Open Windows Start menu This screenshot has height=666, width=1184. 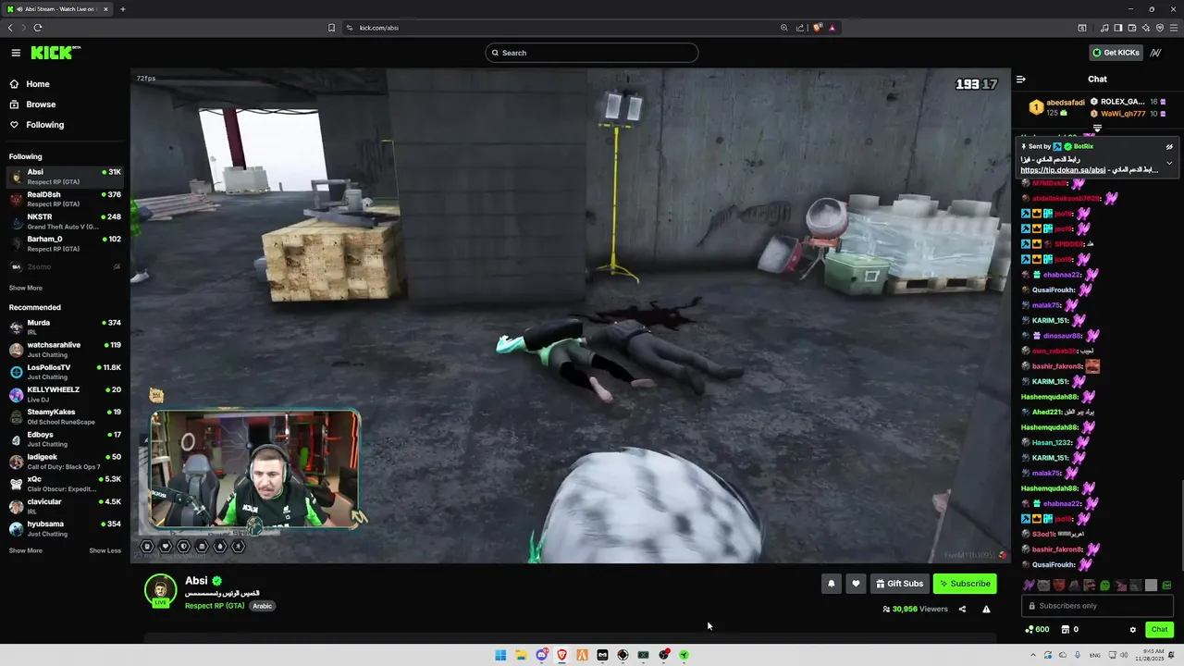[x=500, y=655]
